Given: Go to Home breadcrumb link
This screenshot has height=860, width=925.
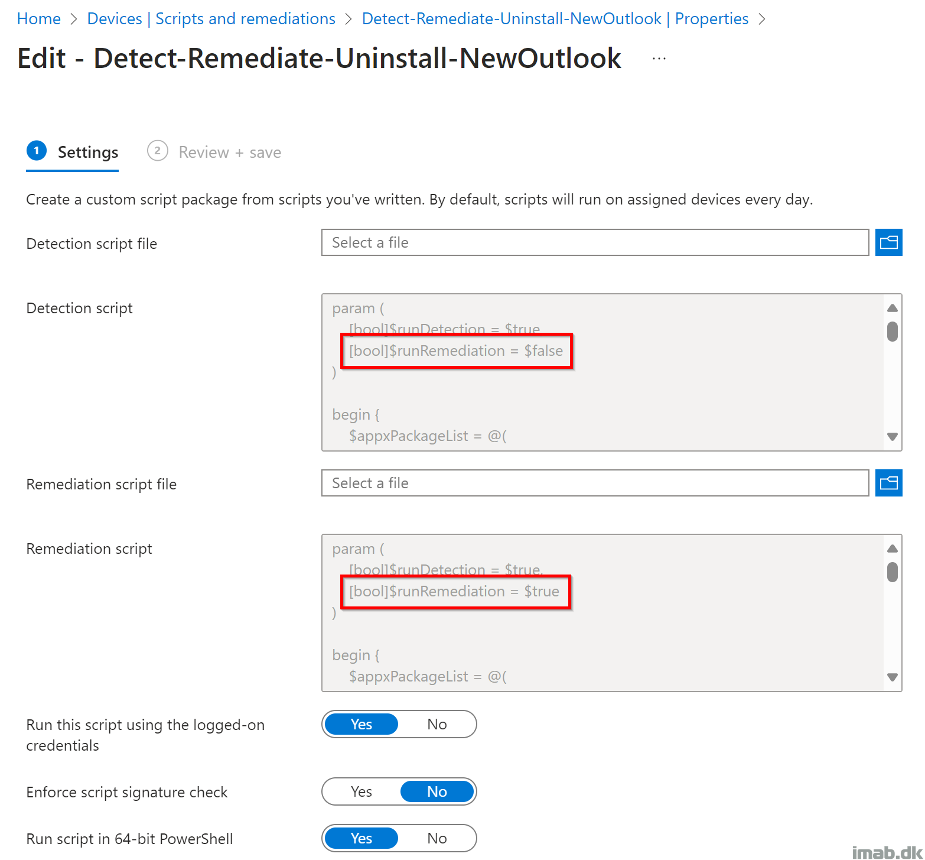Looking at the screenshot, I should pyautogui.click(x=39, y=19).
